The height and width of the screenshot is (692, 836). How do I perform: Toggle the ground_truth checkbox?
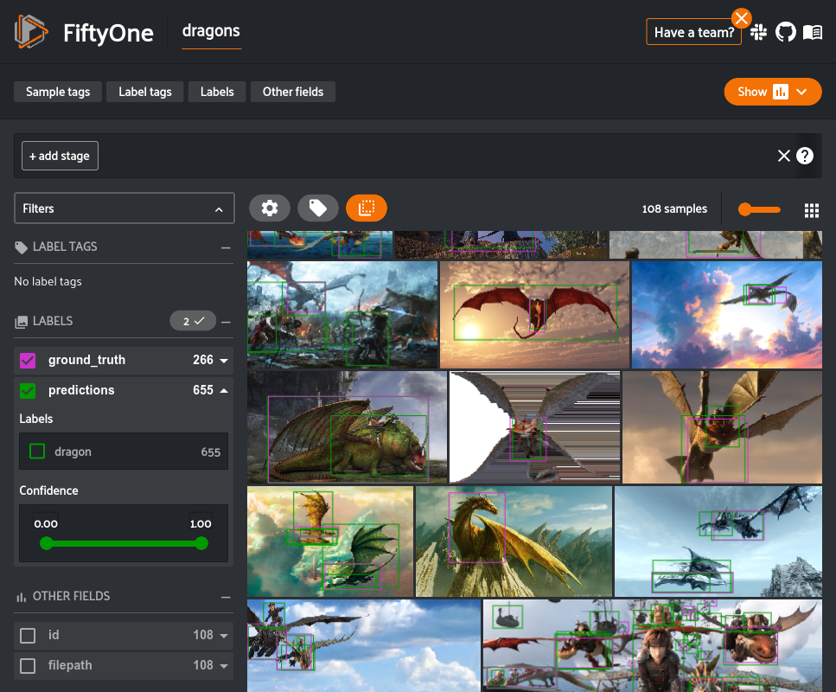28,361
